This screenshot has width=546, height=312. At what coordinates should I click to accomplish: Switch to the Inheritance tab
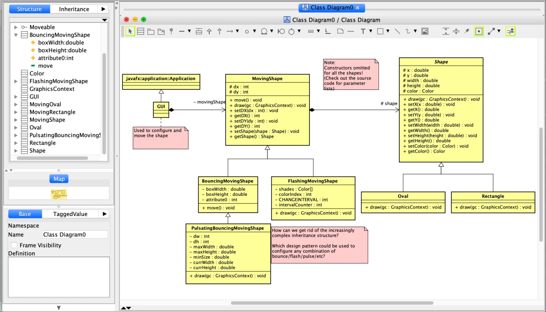(x=74, y=9)
